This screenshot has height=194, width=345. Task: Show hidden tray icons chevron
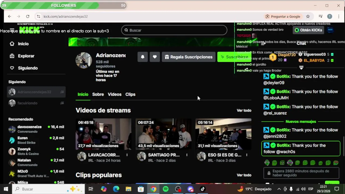[x=279, y=189]
